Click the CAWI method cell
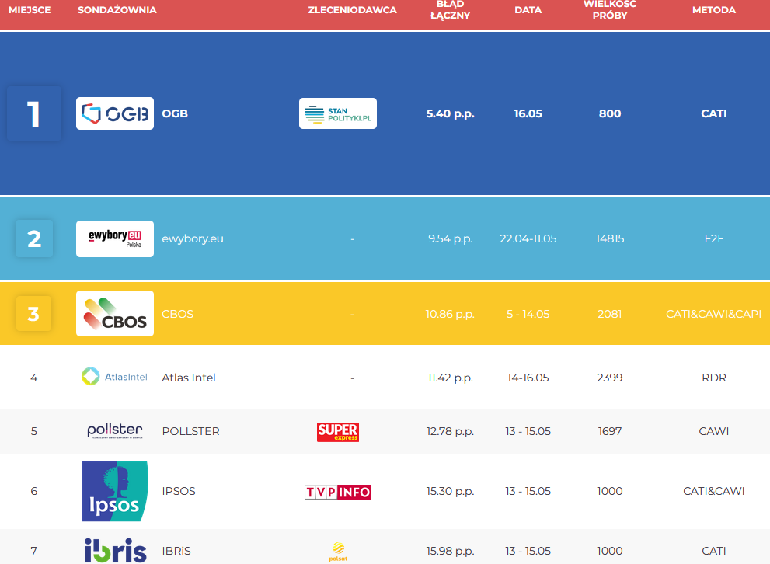Image resolution: width=770 pixels, height=564 pixels. coord(714,431)
